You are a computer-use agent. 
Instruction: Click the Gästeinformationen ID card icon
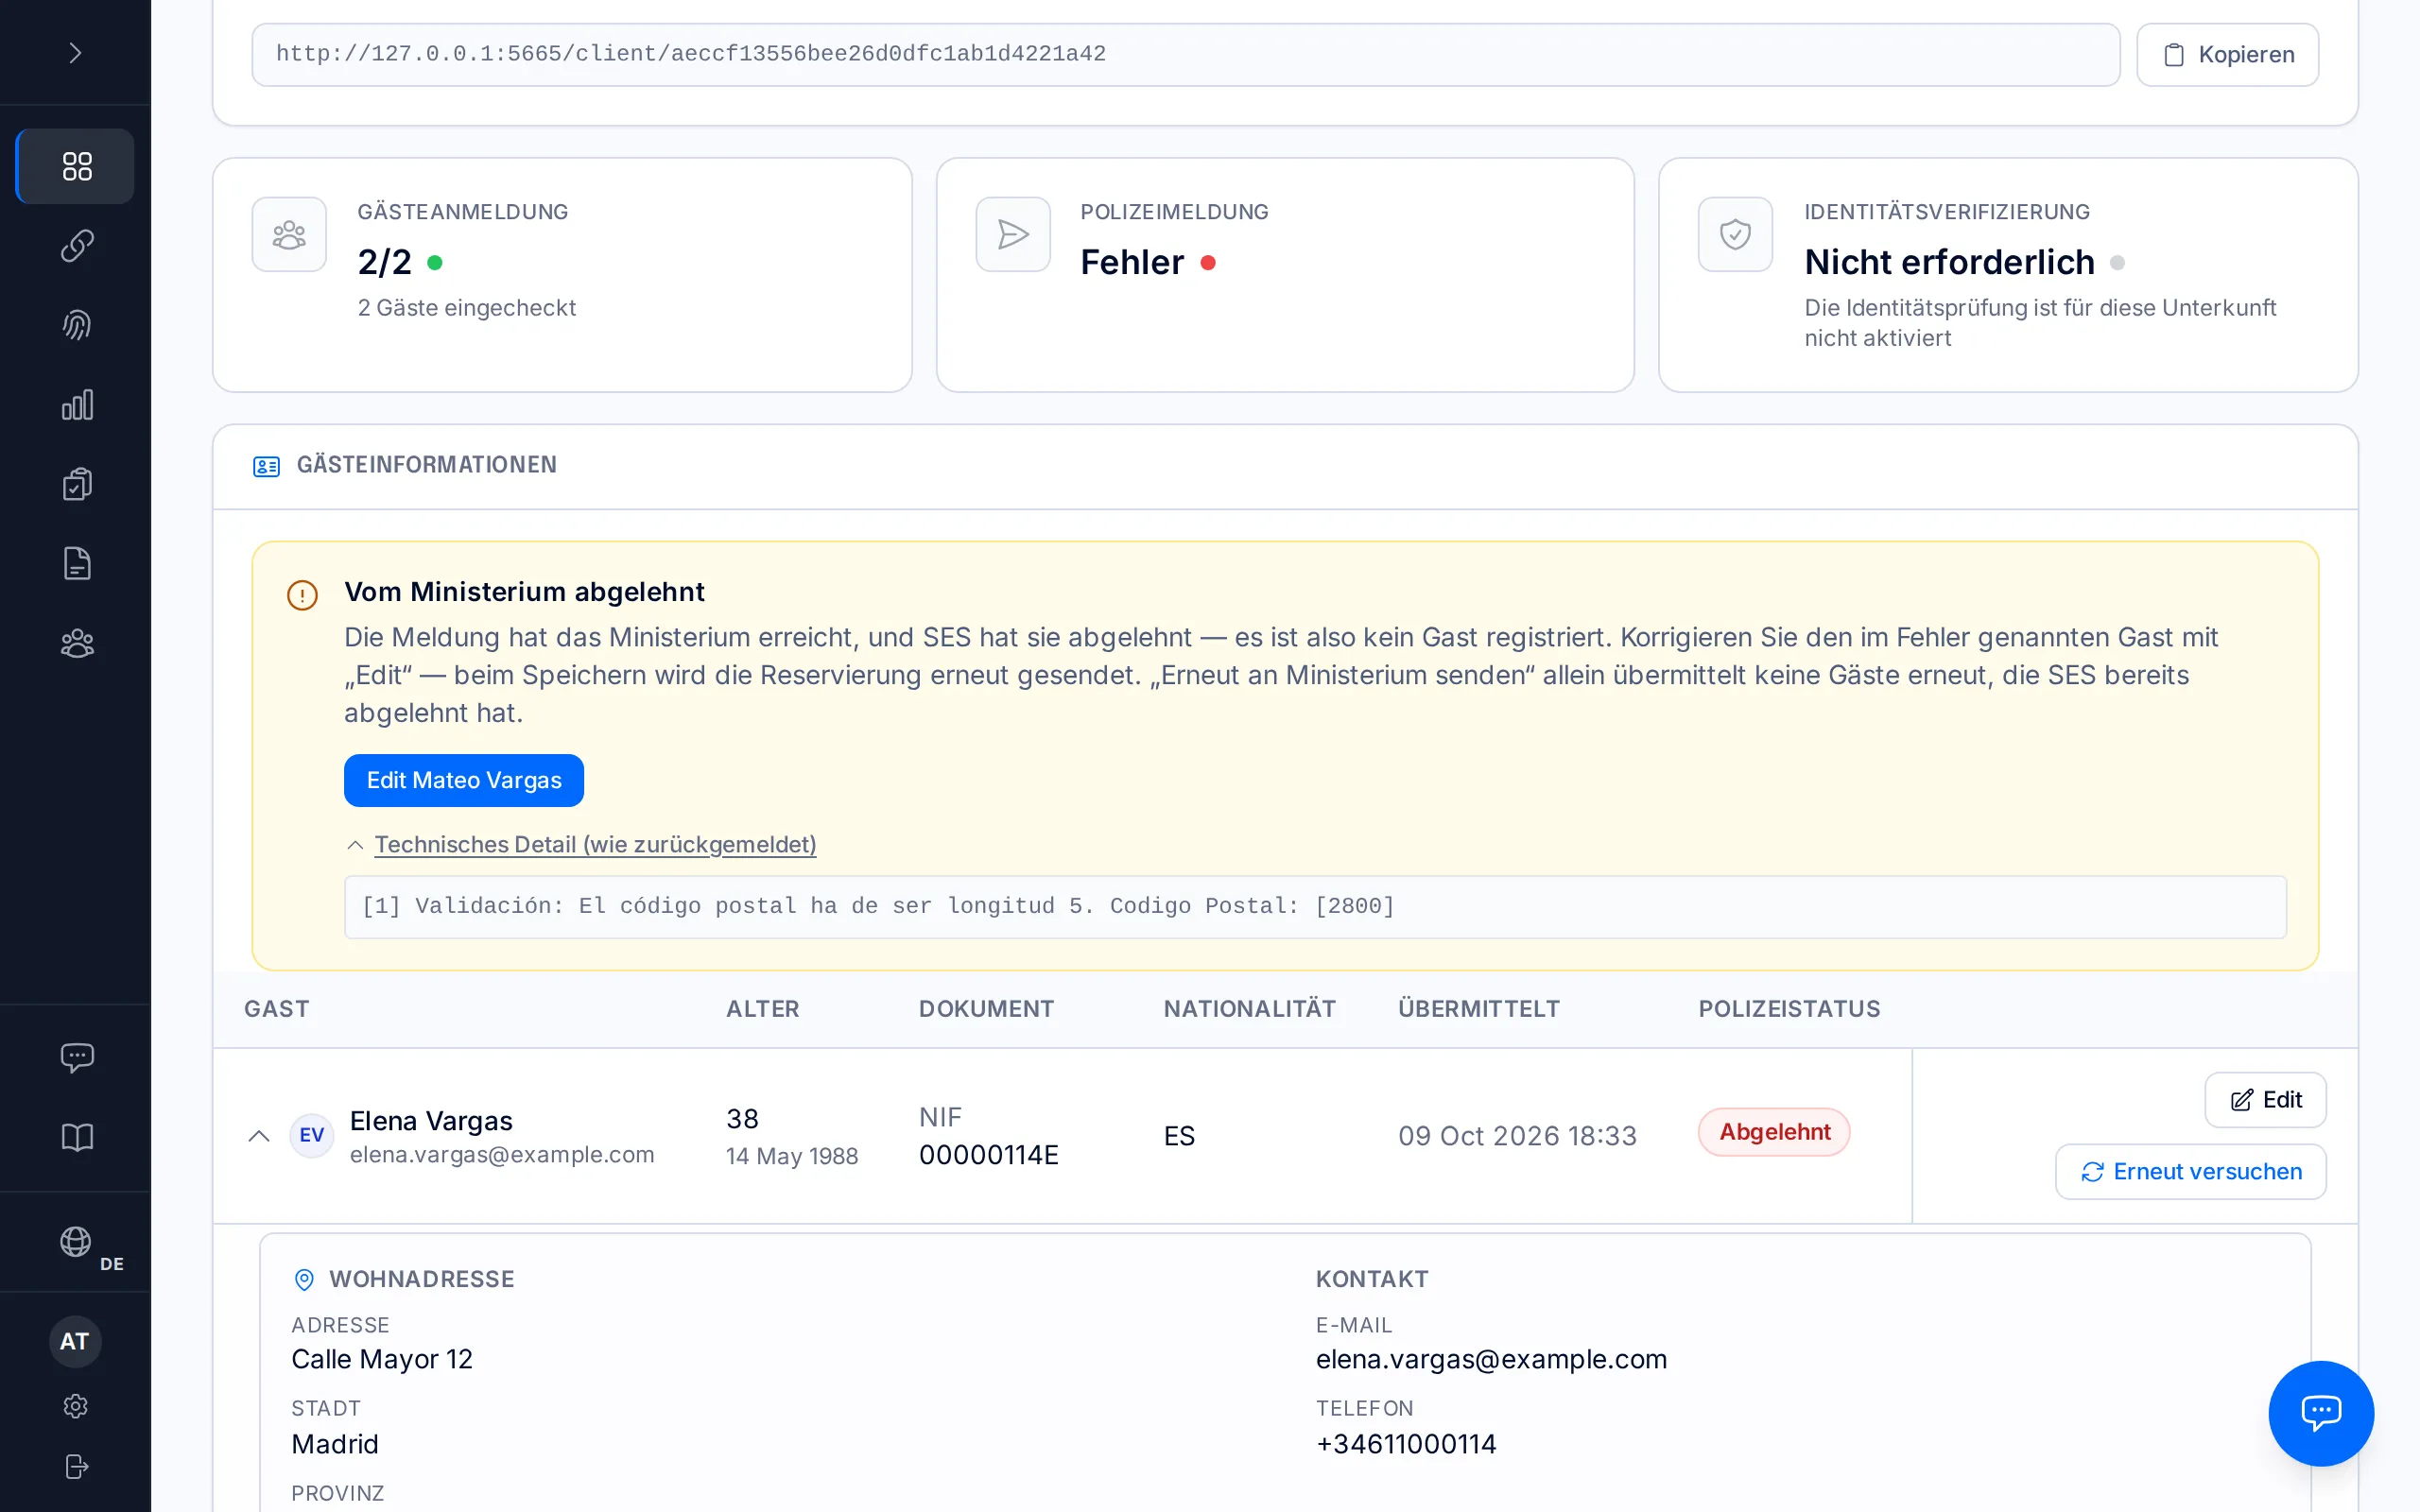[266, 466]
